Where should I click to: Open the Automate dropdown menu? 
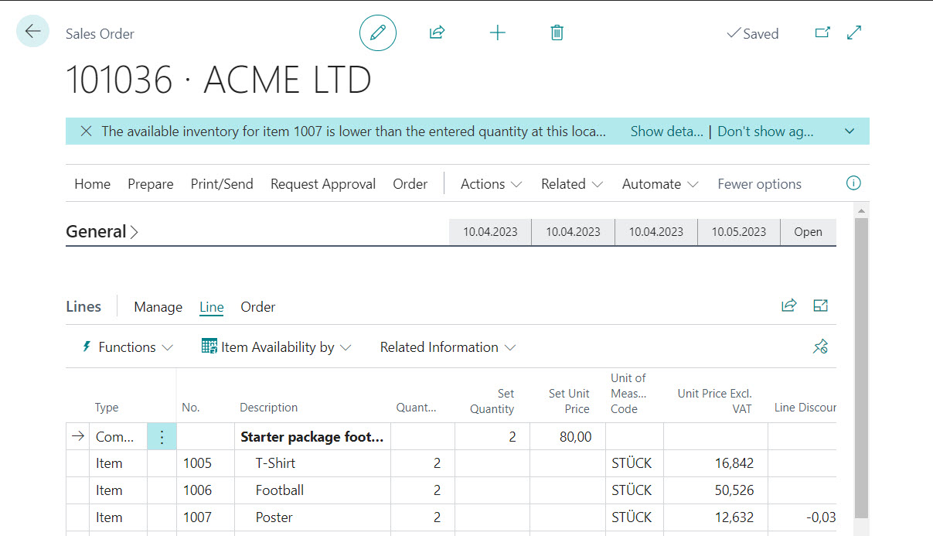(x=660, y=184)
